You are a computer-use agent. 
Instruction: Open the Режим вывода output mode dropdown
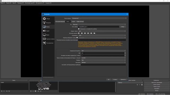click(x=99, y=18)
